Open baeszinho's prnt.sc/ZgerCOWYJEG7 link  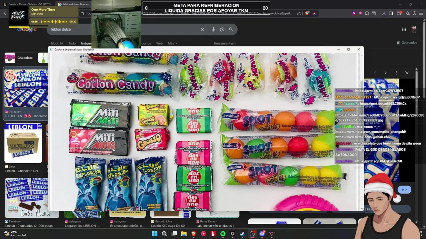pos(379,91)
